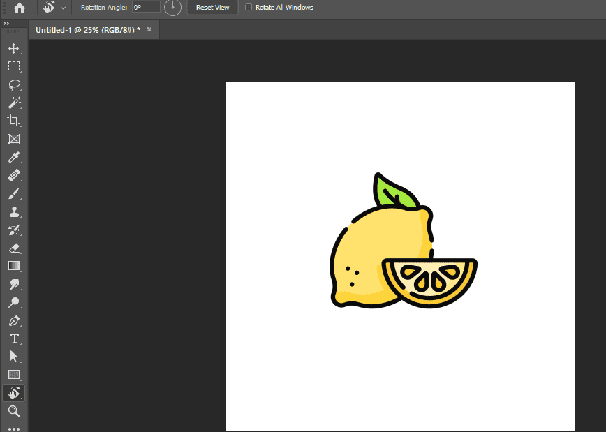Click the Rotation Angle input field
The height and width of the screenshot is (432, 606).
(146, 7)
